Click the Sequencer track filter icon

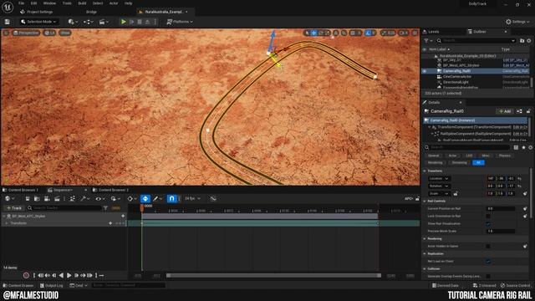[x=105, y=208]
